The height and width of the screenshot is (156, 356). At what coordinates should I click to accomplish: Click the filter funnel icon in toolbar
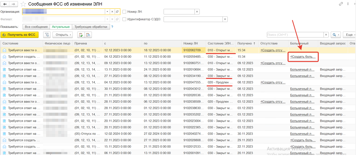click(47, 35)
